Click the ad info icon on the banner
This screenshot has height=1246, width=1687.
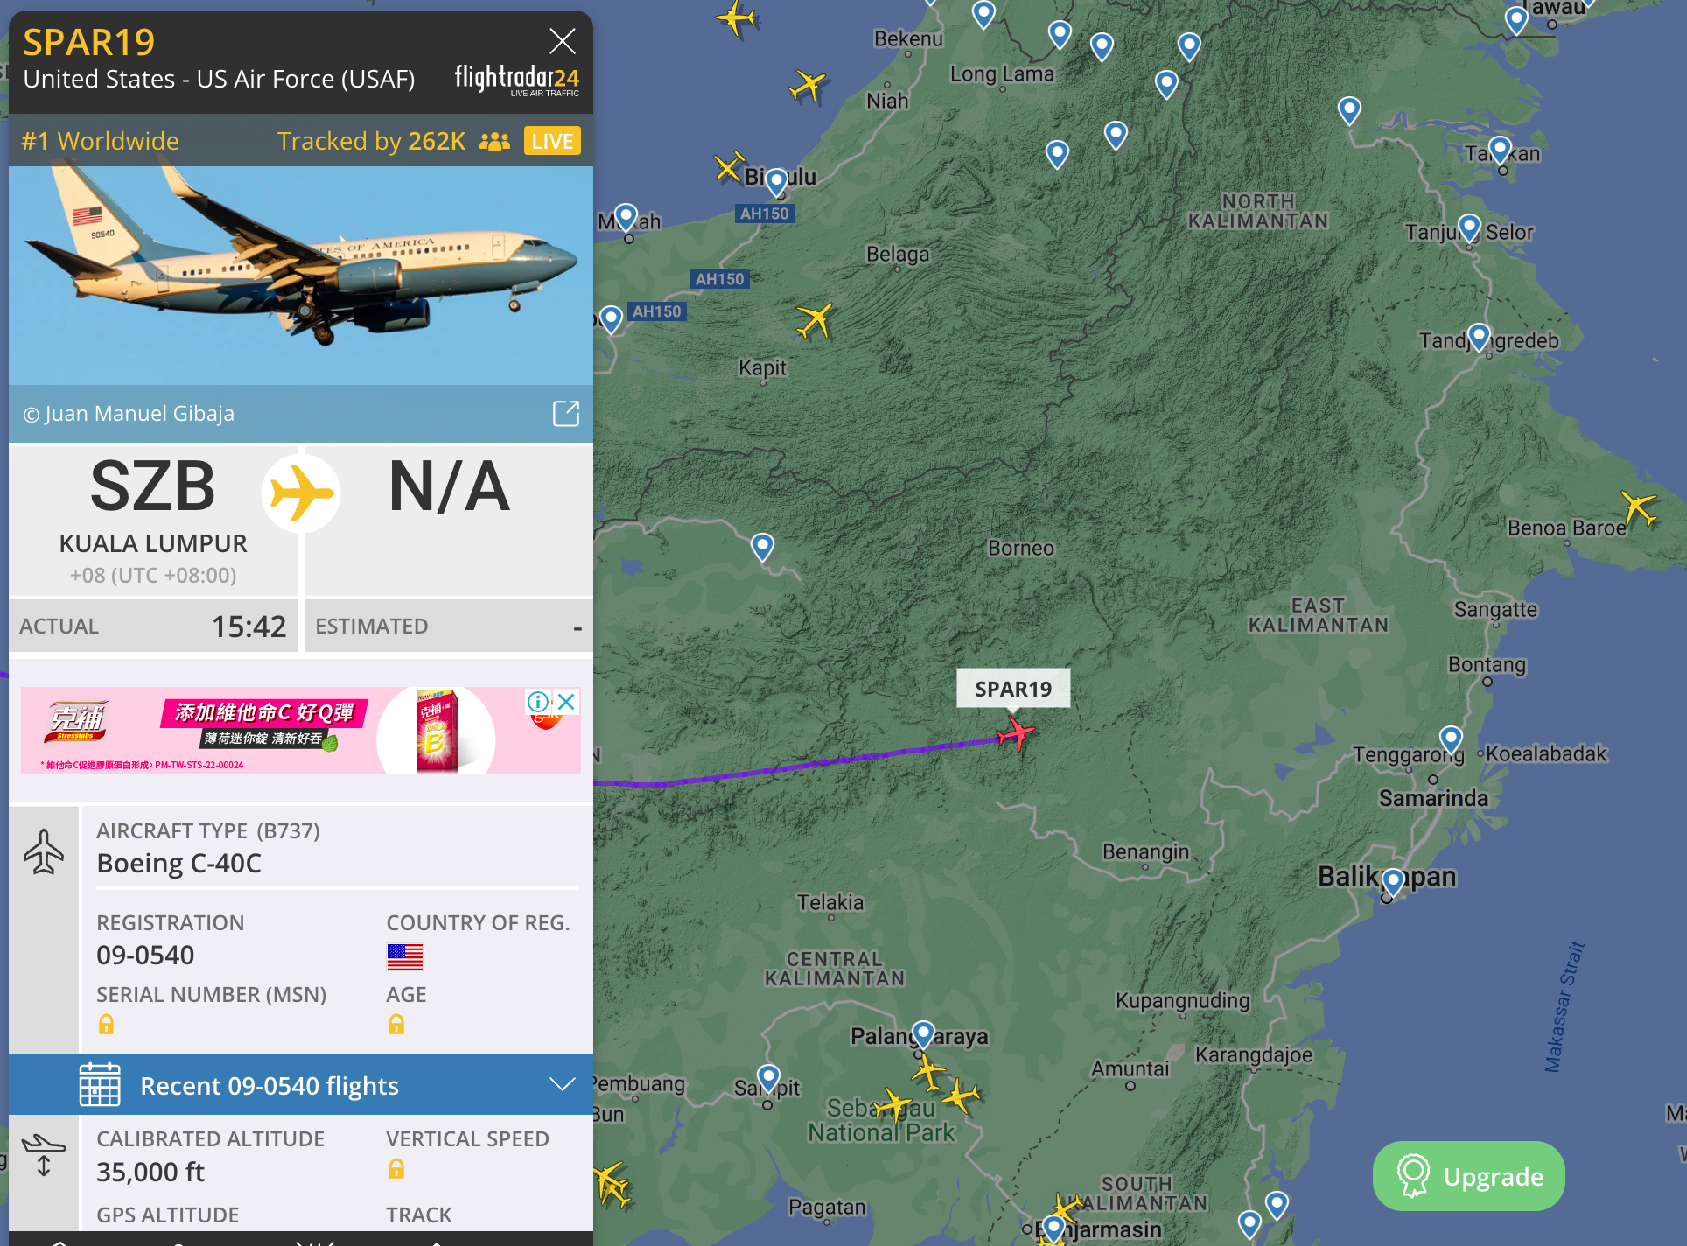(x=538, y=702)
